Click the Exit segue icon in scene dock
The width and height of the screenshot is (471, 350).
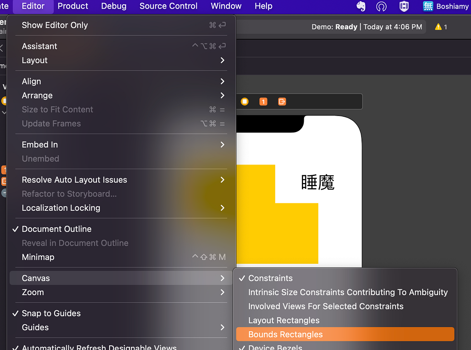pos(282,102)
